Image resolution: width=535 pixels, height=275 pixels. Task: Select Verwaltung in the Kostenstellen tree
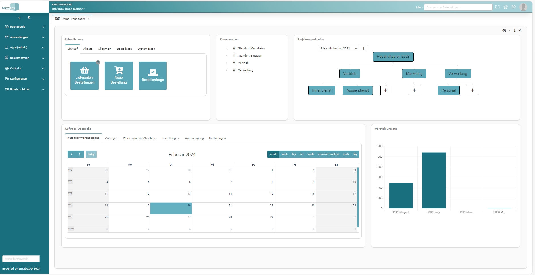(x=245, y=70)
